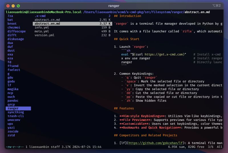Select the lf directory entry
Viewport: 228px width, 153px height.
click(x=9, y=85)
